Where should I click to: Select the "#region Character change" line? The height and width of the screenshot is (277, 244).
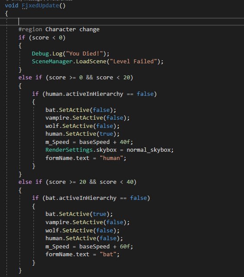[x=59, y=29]
